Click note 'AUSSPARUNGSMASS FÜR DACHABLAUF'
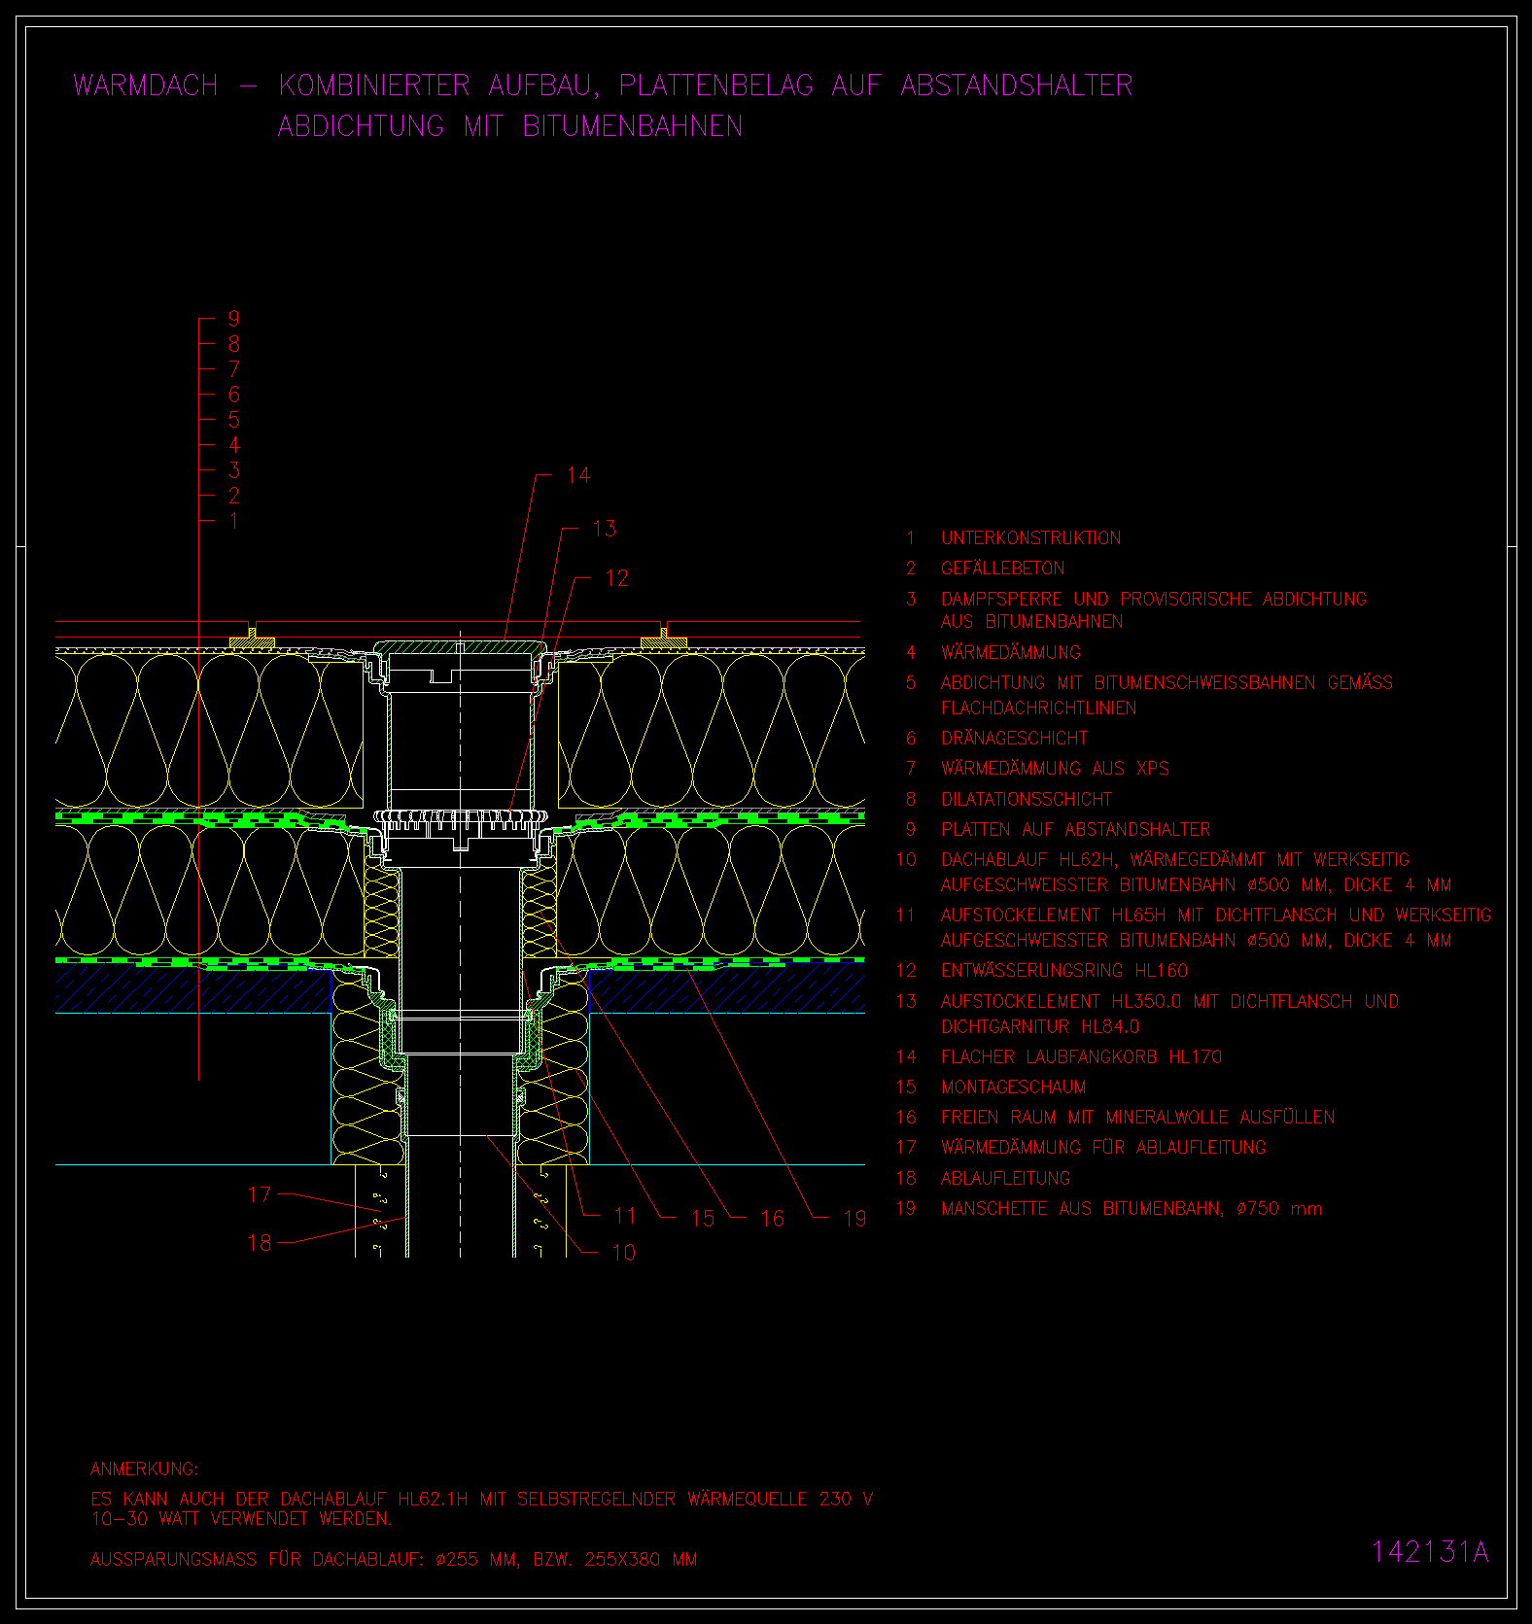The width and height of the screenshot is (1532, 1624). pyautogui.click(x=255, y=1559)
